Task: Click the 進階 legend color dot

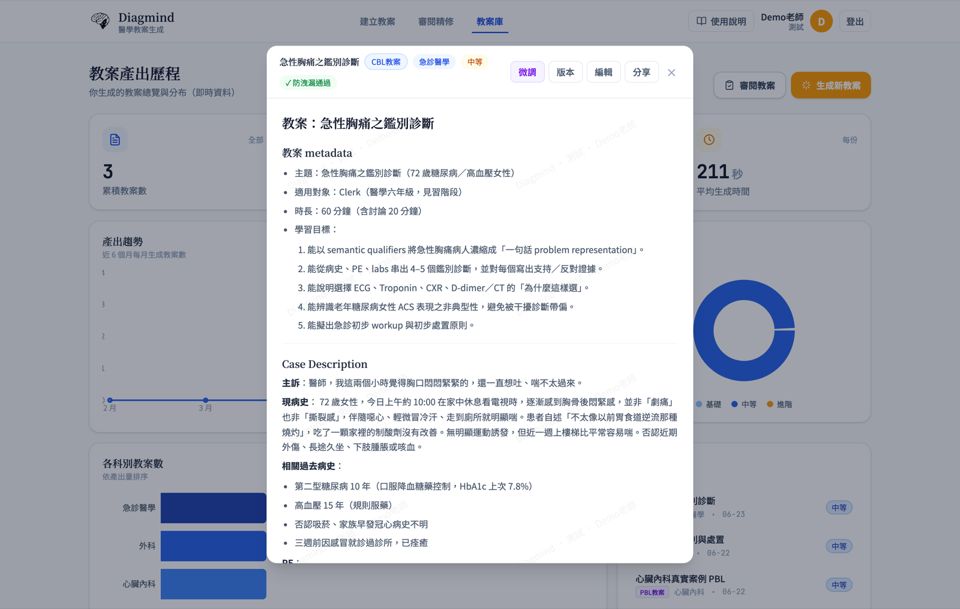Action: [770, 404]
